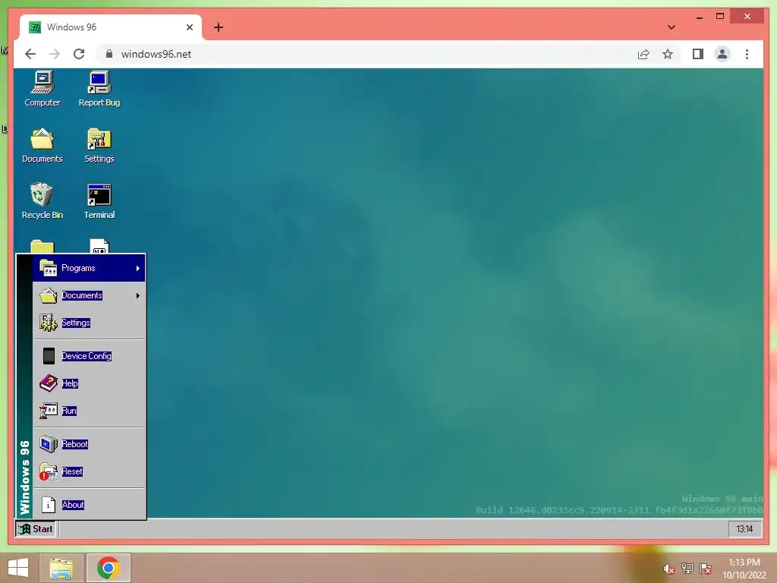The height and width of the screenshot is (583, 777).
Task: Click the 13:14 clock in Windows 96 taskbar
Action: 744,529
